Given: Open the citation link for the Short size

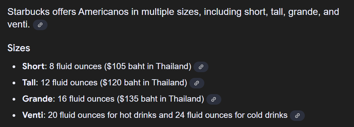Looking at the screenshot, I should tap(201, 67).
